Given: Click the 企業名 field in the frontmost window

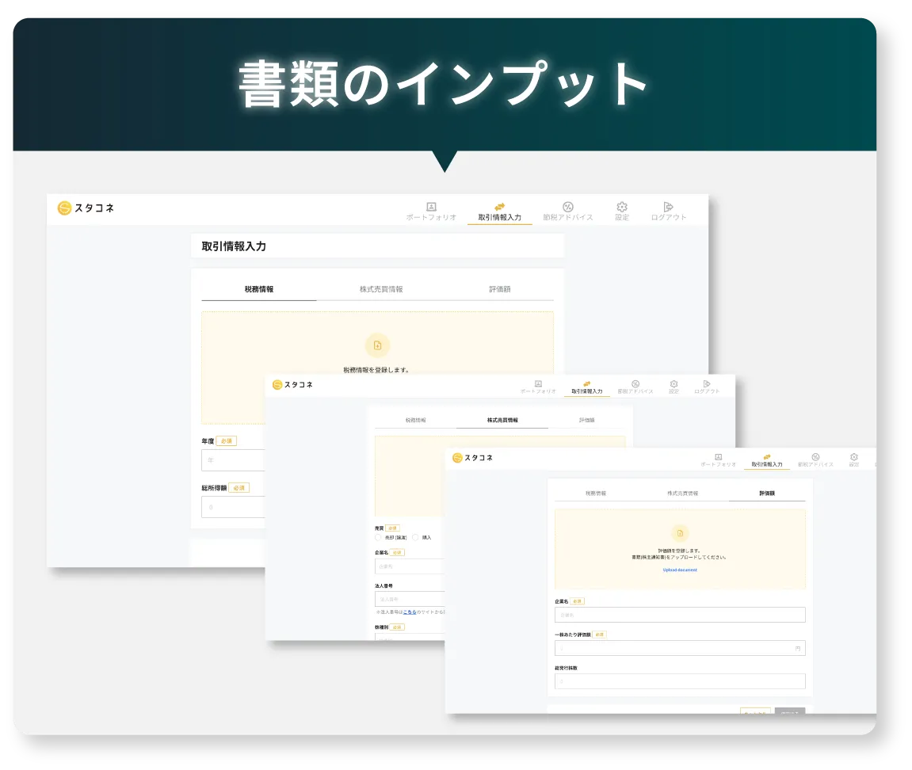Looking at the screenshot, I should point(680,615).
